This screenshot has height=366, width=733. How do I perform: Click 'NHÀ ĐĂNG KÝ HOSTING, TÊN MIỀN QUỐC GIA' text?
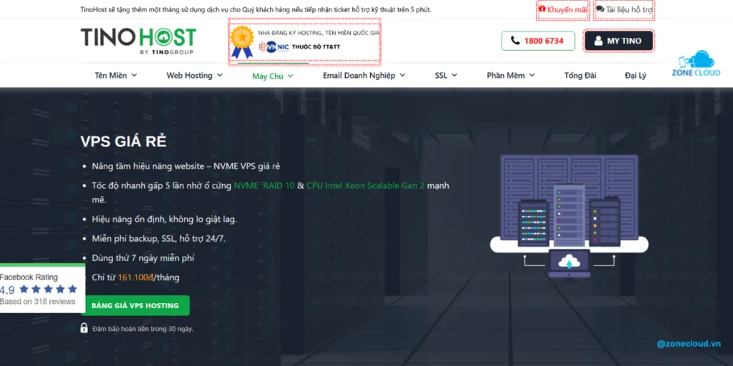(319, 33)
